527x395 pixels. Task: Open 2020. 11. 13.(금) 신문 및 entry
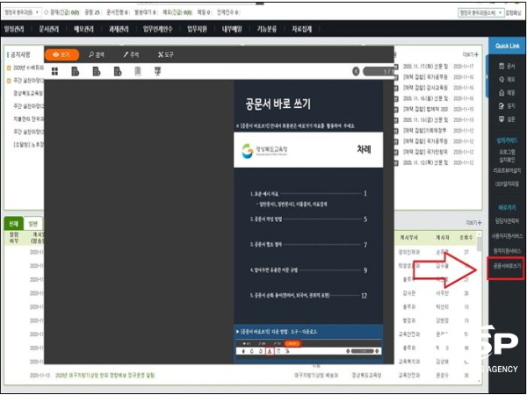[425, 120]
